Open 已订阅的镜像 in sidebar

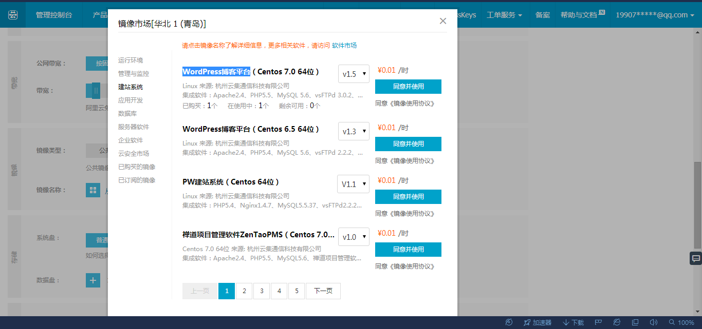tap(137, 180)
